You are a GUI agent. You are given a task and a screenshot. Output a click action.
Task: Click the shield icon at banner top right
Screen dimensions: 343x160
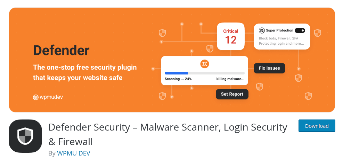318,33
